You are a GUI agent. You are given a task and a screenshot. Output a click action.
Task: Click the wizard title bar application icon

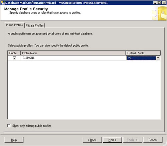[3, 3]
